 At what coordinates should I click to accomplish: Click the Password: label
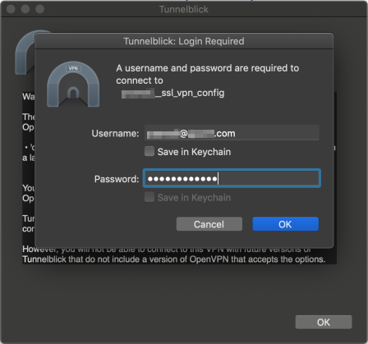pyautogui.click(x=117, y=179)
